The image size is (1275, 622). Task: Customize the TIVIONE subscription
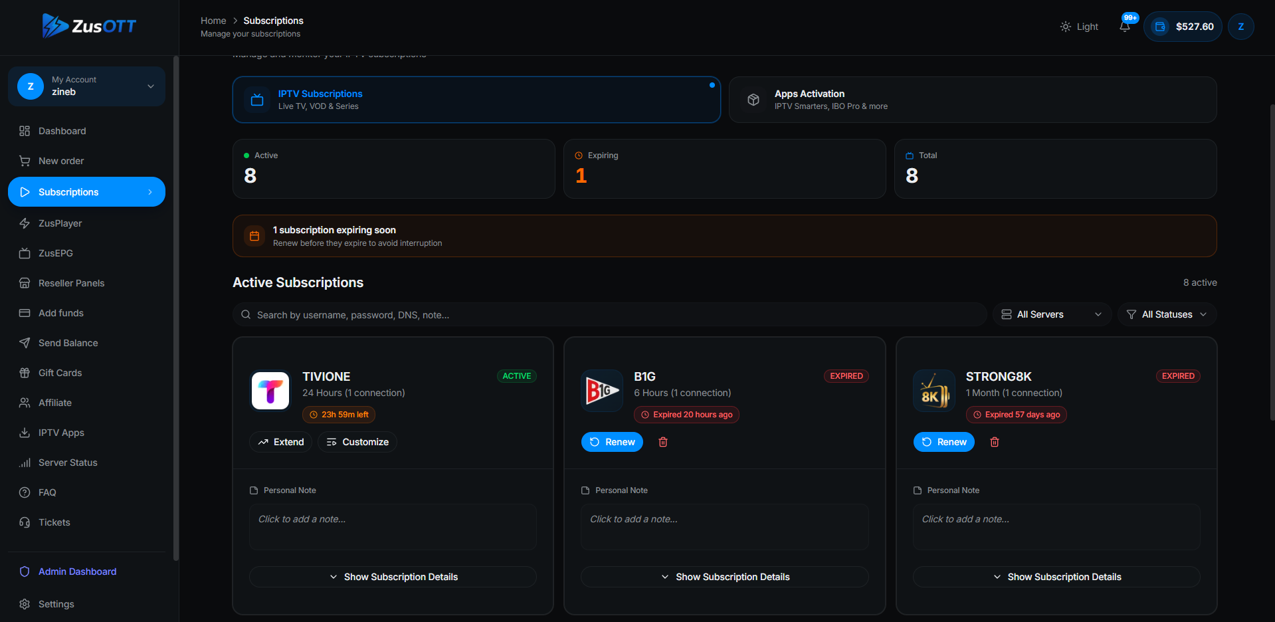pyautogui.click(x=357, y=442)
